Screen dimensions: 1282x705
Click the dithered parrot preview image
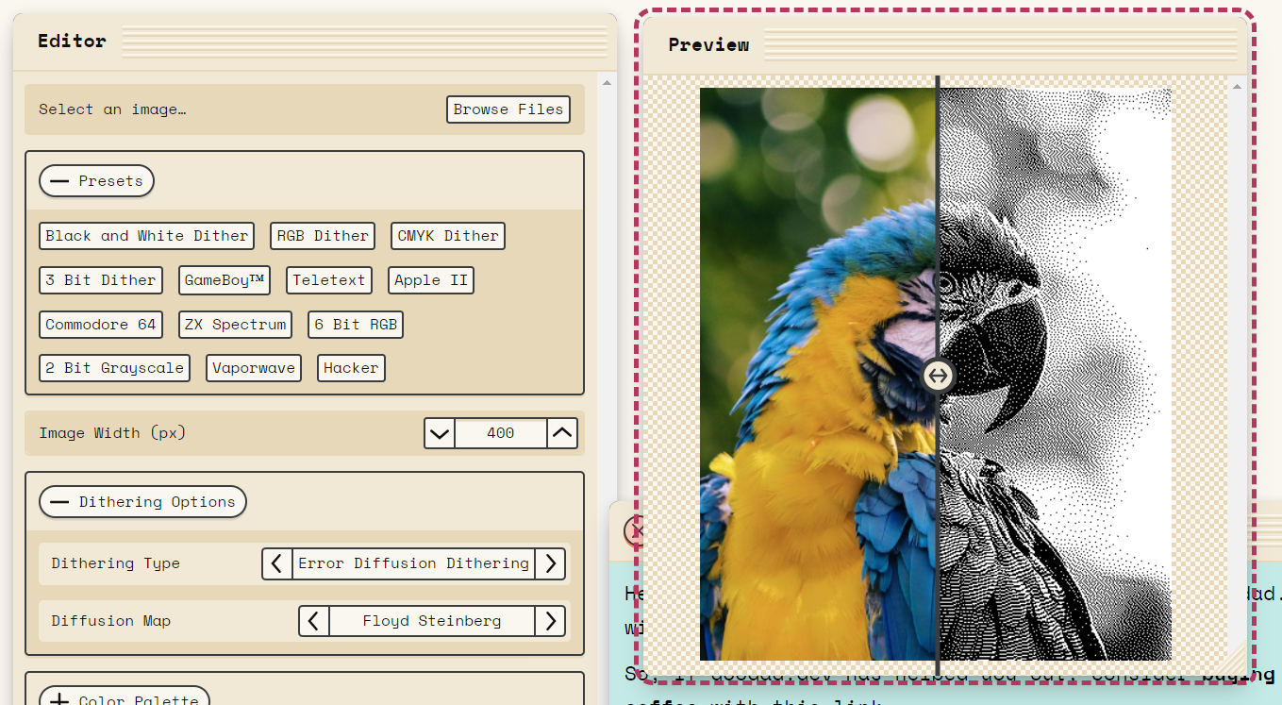click(x=1055, y=375)
